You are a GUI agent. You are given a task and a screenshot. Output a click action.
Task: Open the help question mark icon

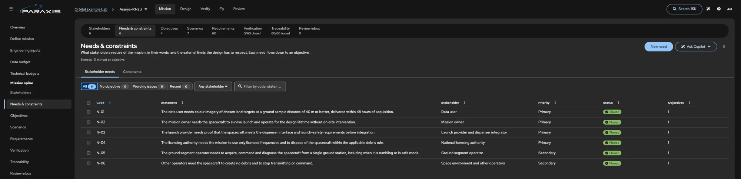[x=719, y=9]
